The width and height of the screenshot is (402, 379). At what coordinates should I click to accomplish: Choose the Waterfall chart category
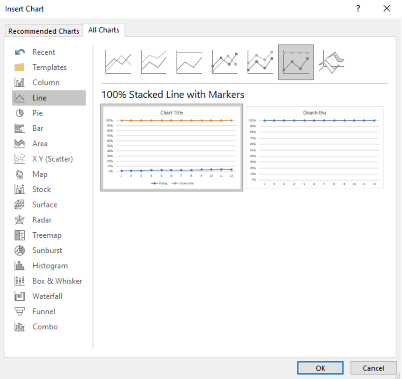[x=49, y=296]
